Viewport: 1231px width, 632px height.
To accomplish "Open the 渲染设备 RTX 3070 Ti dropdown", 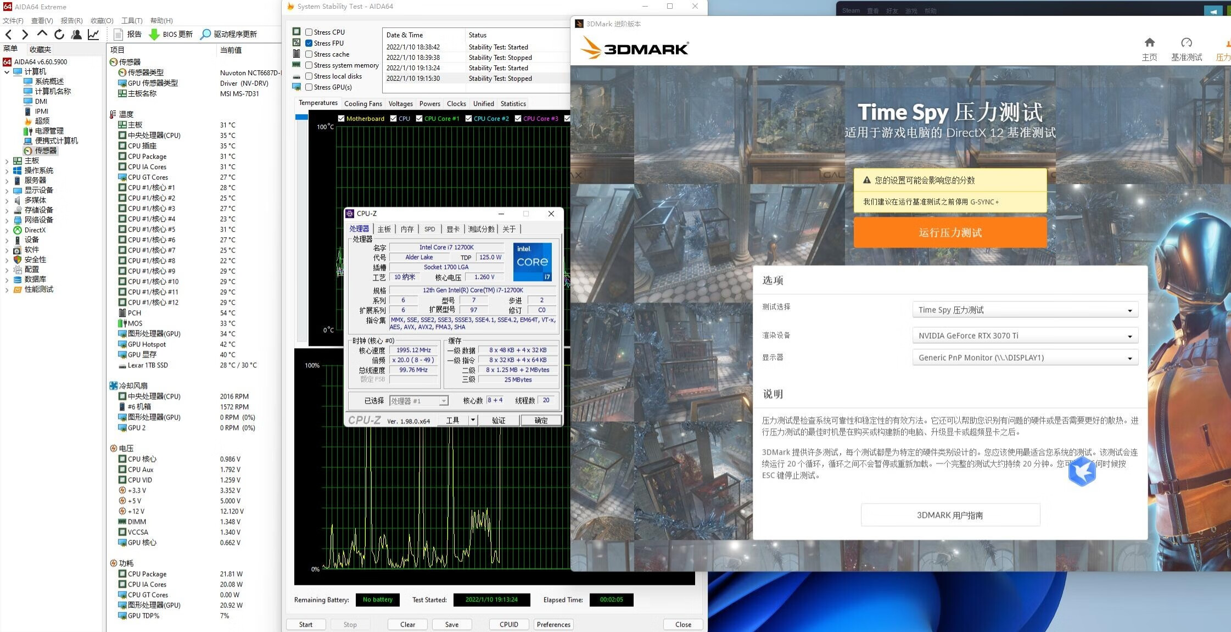I will pos(1025,335).
